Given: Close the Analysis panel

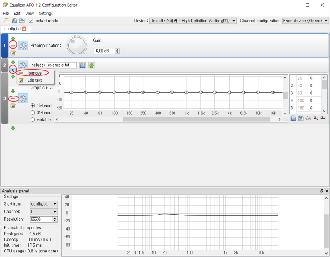Looking at the screenshot, I should 327,191.
